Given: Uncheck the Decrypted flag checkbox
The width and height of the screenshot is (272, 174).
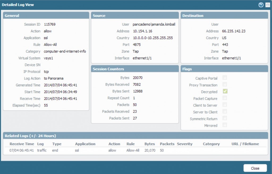Looking at the screenshot, I should (x=225, y=92).
